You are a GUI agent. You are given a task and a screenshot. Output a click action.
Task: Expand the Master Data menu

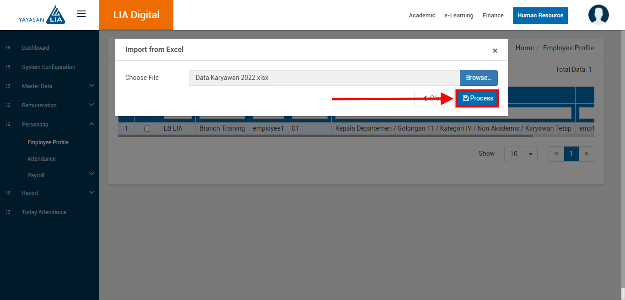click(92, 86)
